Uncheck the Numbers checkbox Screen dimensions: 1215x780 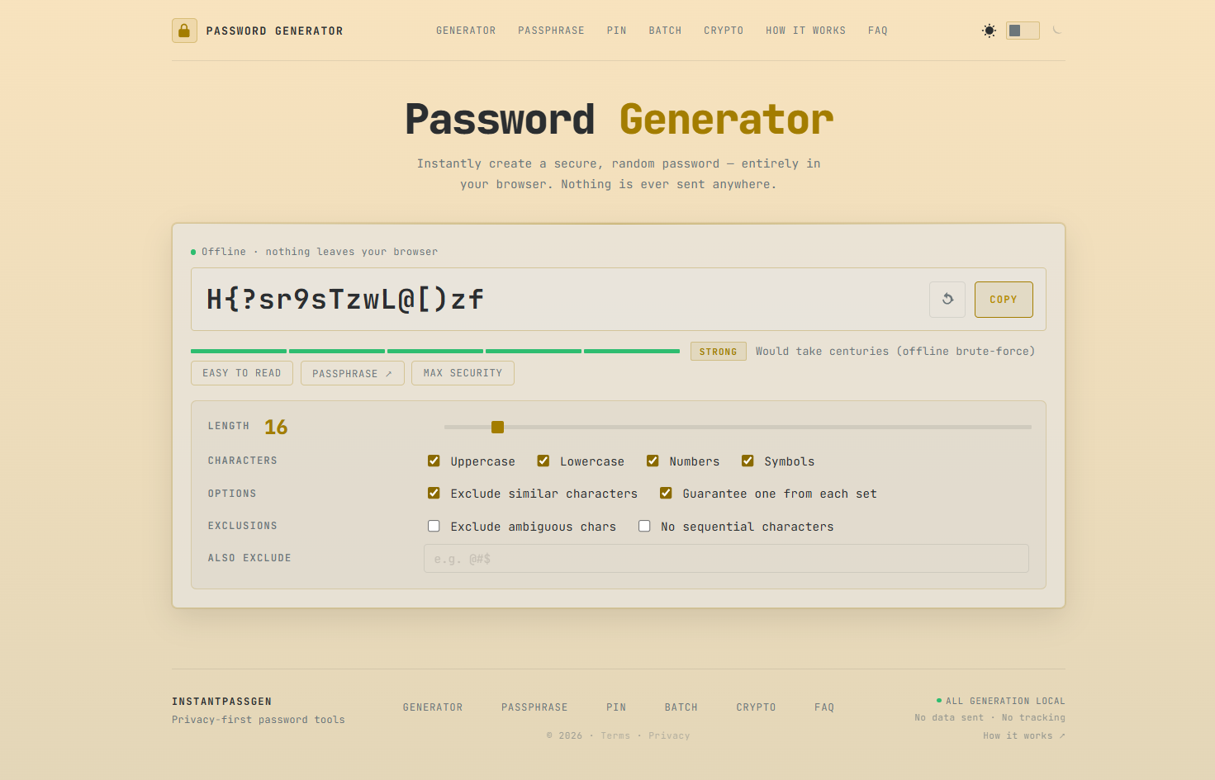tap(653, 461)
